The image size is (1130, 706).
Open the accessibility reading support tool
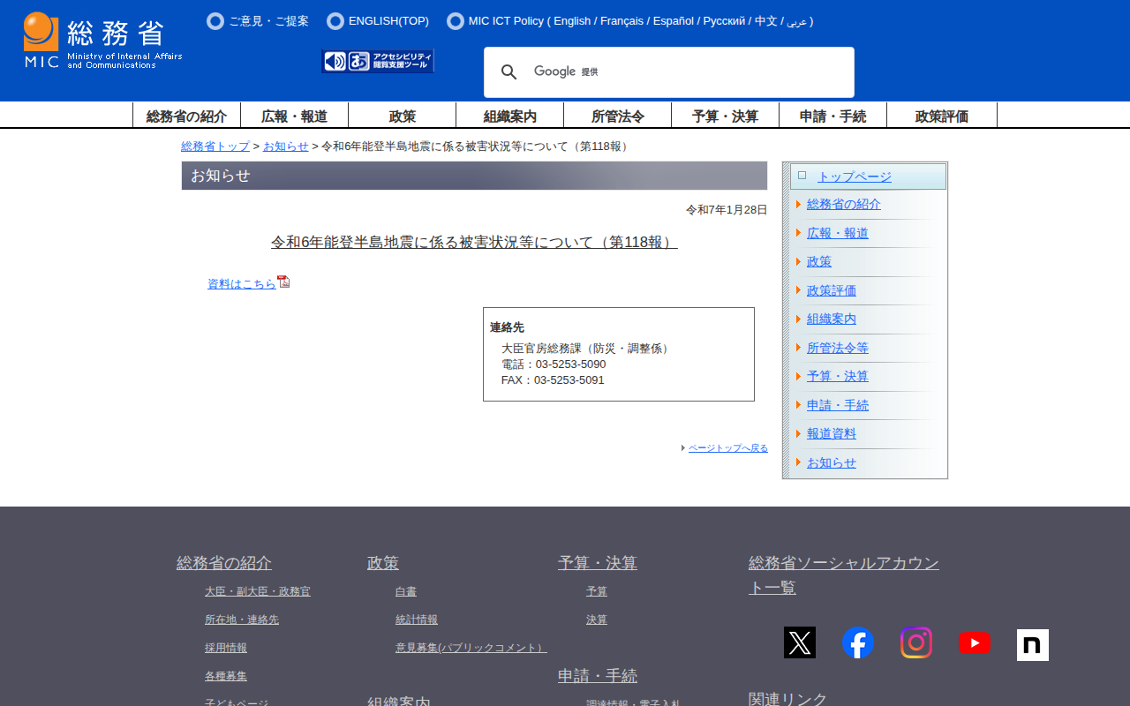tap(378, 61)
